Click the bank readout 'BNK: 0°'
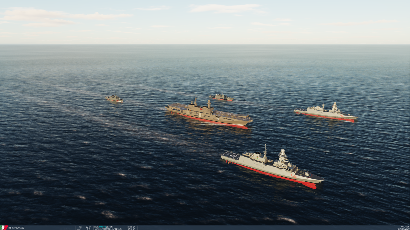410x230 pixels. [x=131, y=229]
